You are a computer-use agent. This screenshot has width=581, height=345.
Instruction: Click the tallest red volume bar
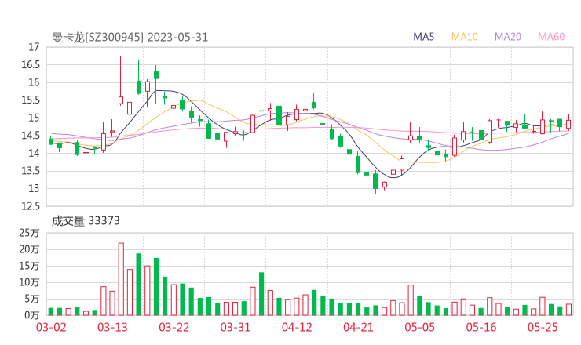[x=121, y=278]
